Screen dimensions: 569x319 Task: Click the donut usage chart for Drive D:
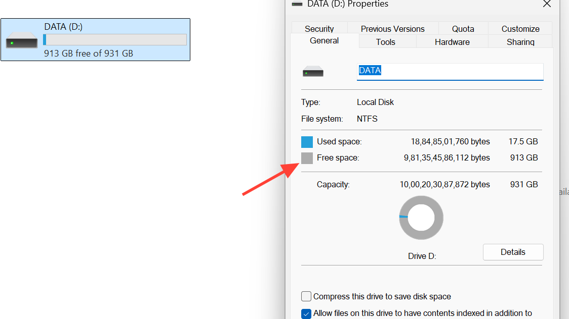[x=421, y=218]
